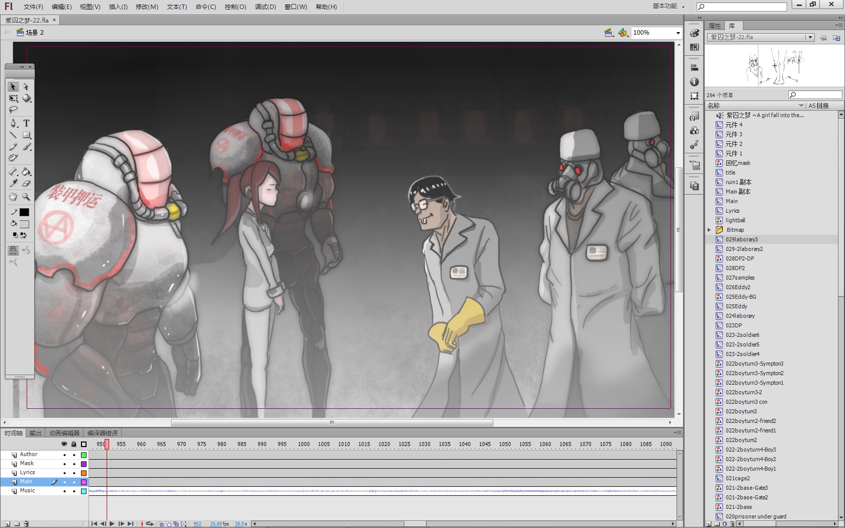Open the Edit Symbols dropdown
The width and height of the screenshot is (845, 528).
tap(624, 33)
